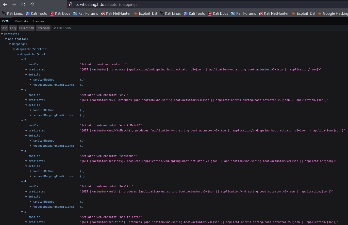Collapse array item 4
Viewport: 348px width, 225px height.
point(22,181)
